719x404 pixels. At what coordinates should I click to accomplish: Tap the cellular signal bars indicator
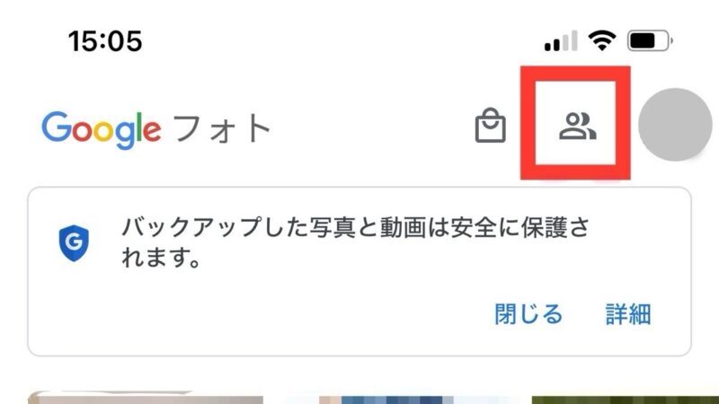560,41
